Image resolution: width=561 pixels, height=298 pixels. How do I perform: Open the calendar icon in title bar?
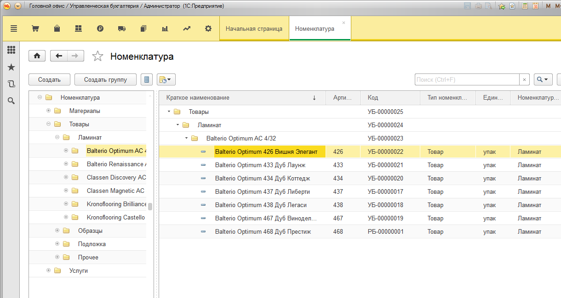pyautogui.click(x=536, y=6)
